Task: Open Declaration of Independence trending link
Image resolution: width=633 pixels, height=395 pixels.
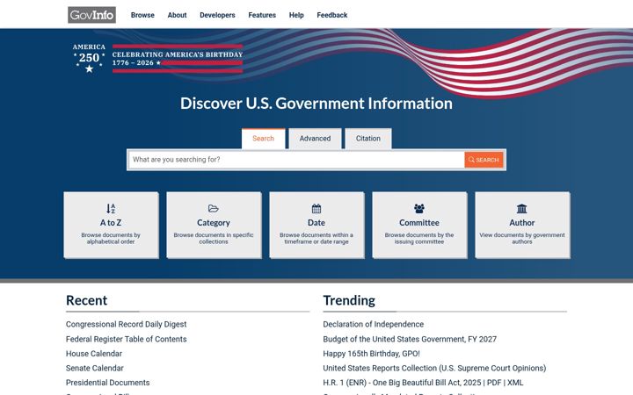Action: pyautogui.click(x=373, y=324)
